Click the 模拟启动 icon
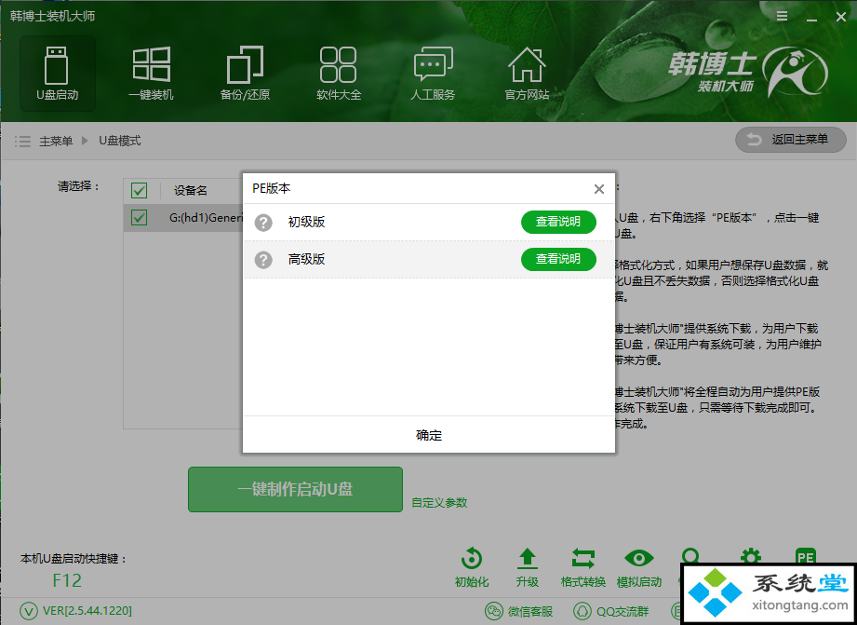The width and height of the screenshot is (857, 625). point(639,567)
